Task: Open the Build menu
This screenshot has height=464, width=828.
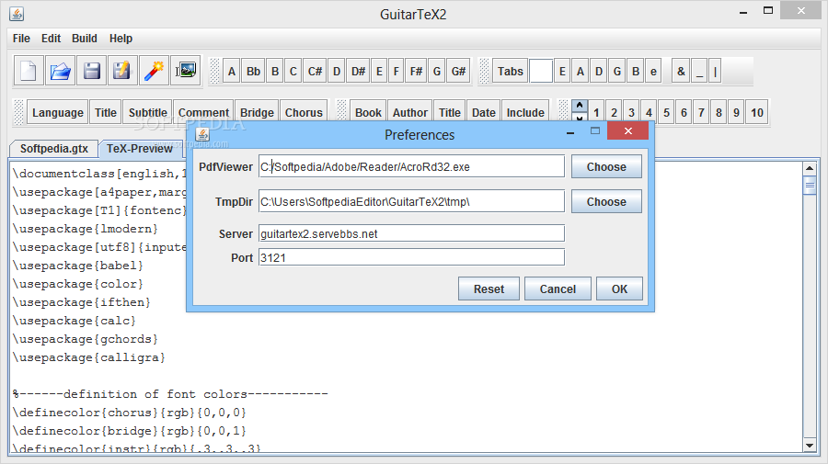Action: click(85, 39)
